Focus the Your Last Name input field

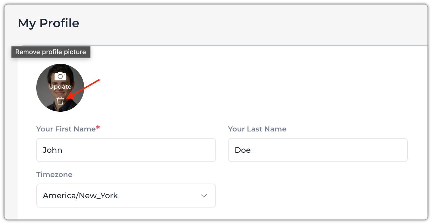click(x=318, y=150)
